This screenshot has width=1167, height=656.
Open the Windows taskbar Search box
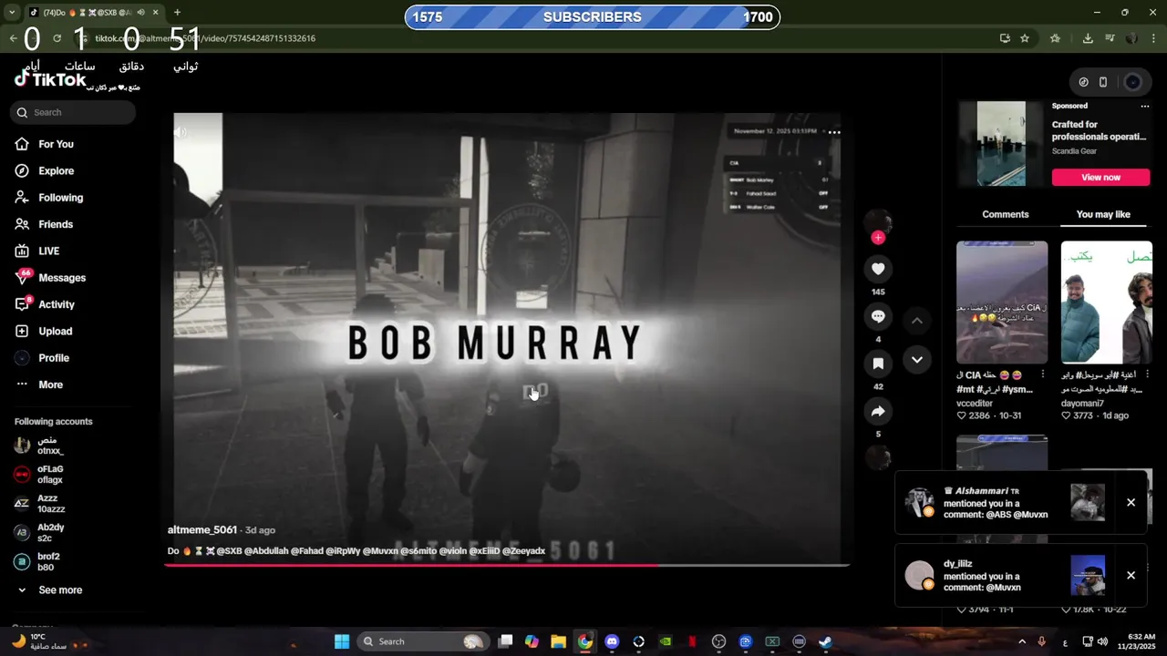(423, 641)
